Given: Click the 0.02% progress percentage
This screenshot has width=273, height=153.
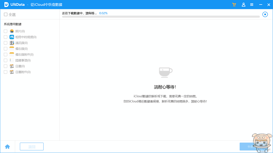Looking at the screenshot, I should (103, 13).
